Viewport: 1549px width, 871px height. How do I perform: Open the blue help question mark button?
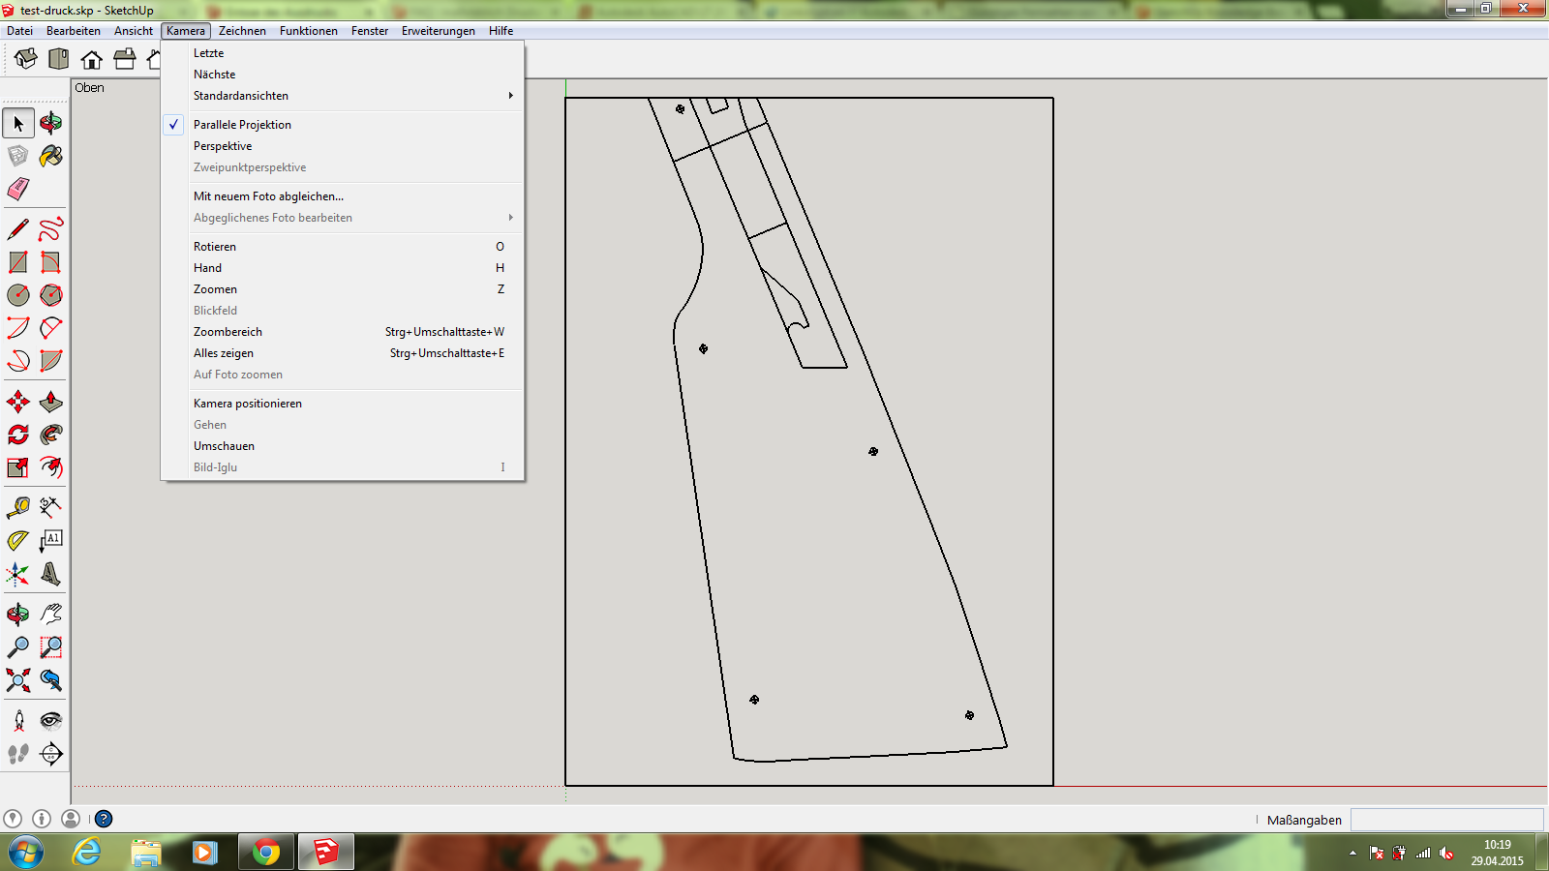coord(104,819)
